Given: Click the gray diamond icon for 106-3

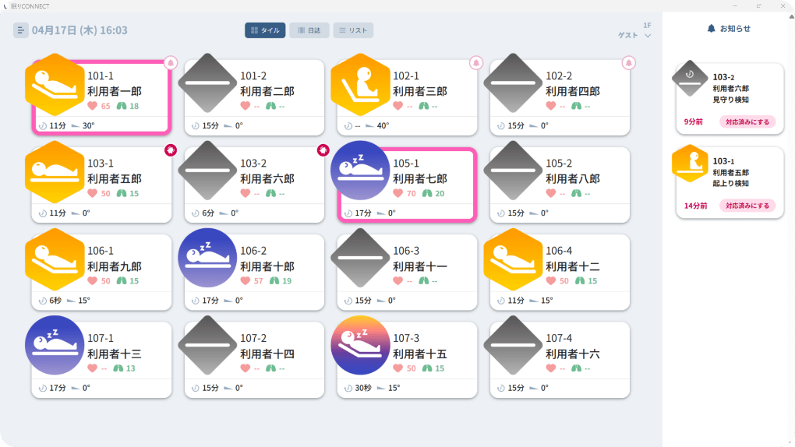Looking at the screenshot, I should 361,258.
